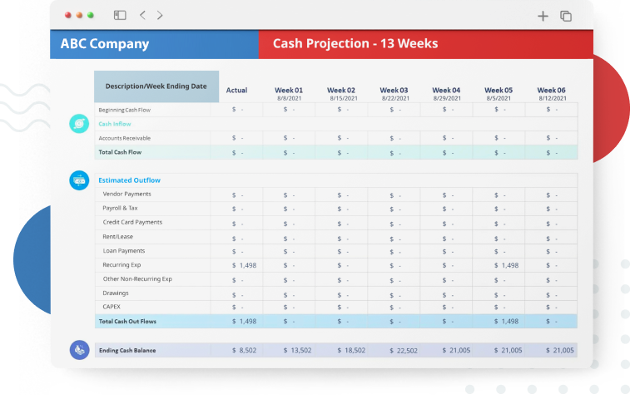
Task: Click the Total Cash Out Flows row label
Action: click(127, 322)
